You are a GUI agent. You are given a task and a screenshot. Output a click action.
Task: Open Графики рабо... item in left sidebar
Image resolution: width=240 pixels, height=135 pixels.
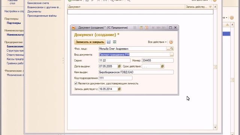[15, 63]
